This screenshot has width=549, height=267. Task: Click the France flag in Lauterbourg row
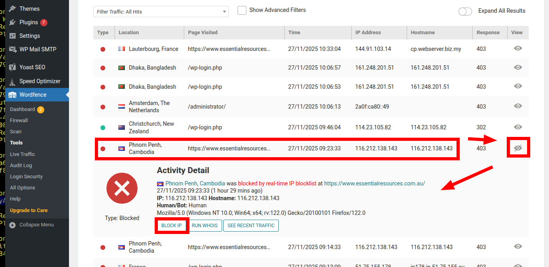[122, 49]
